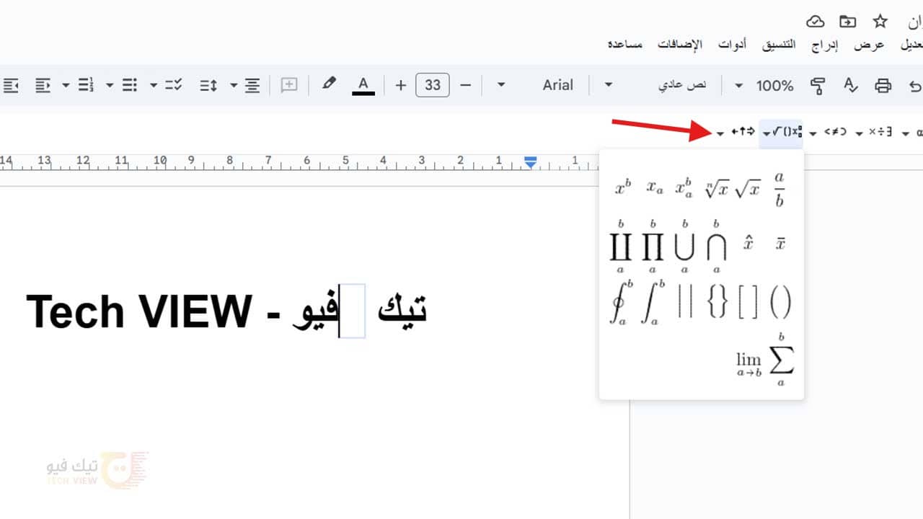The image size is (923, 519).
Task: Insert round parentheses
Action: (780, 301)
